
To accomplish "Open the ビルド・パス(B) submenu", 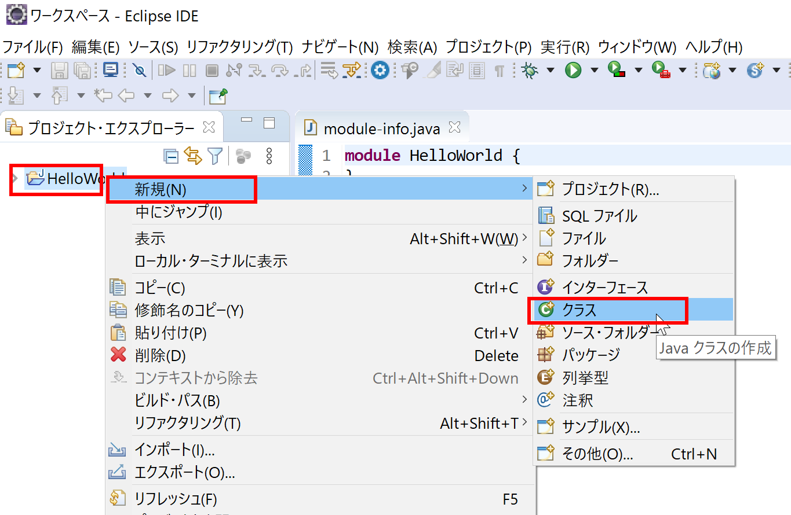I will click(320, 400).
